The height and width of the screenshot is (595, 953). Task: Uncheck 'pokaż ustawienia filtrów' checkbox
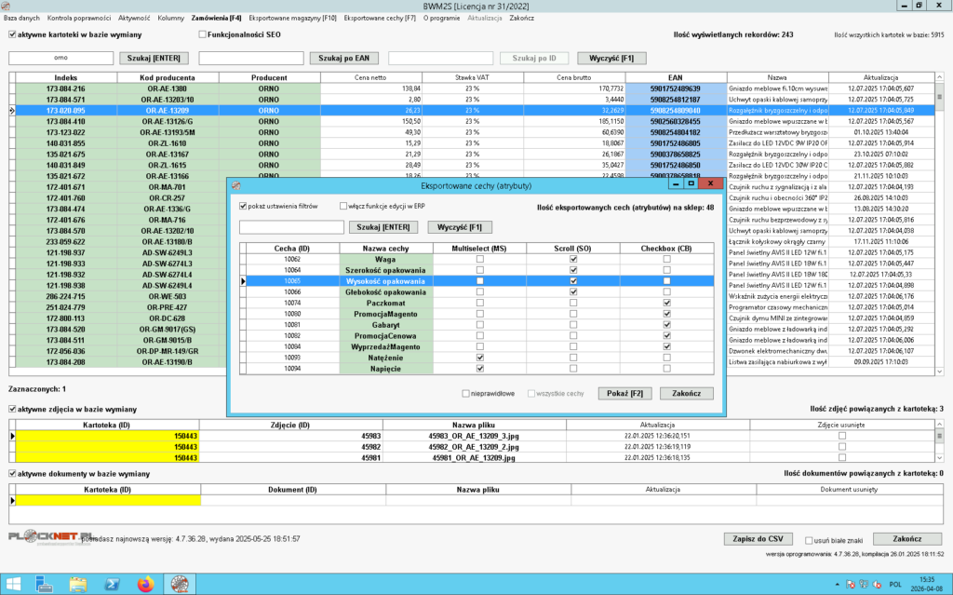[x=244, y=206]
